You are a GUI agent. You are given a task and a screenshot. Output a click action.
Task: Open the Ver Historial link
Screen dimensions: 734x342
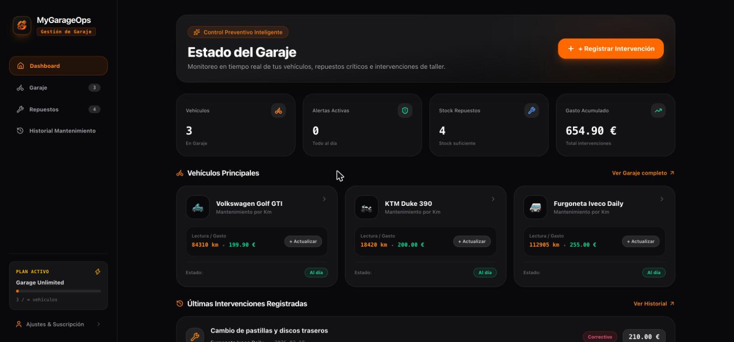[654, 304]
